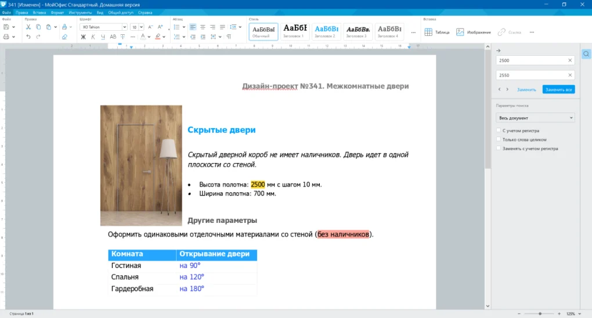Screen dimensions: 592x318
Task: Select the Cut scissors icon
Action: coord(28,27)
